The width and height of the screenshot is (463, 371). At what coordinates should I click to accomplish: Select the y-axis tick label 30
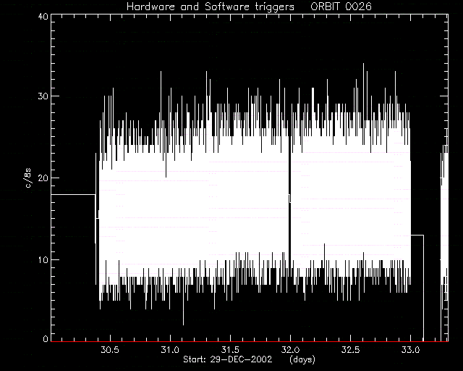43,96
